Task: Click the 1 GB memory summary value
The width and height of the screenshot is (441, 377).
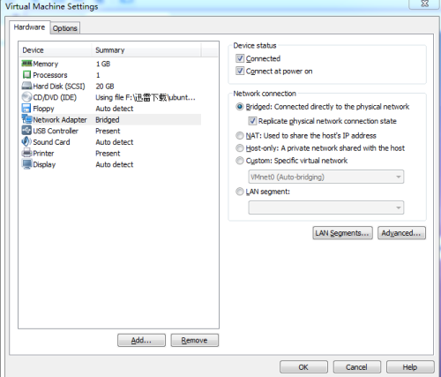Action: 103,64
